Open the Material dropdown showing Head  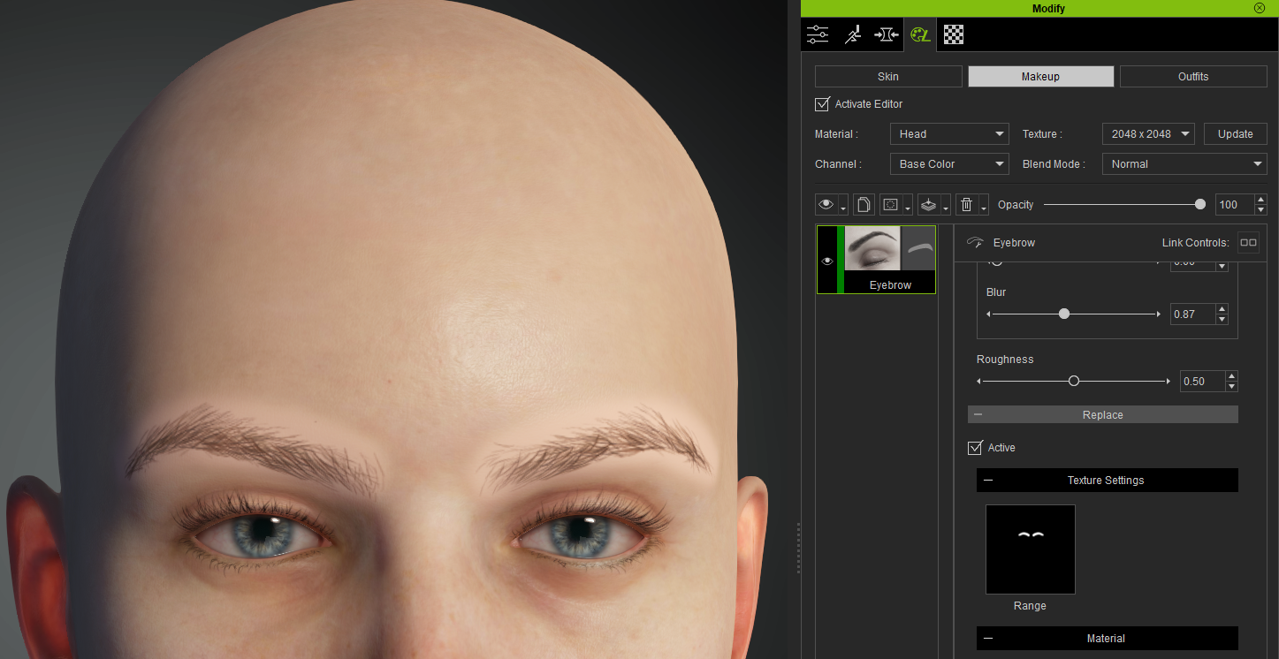(x=949, y=134)
